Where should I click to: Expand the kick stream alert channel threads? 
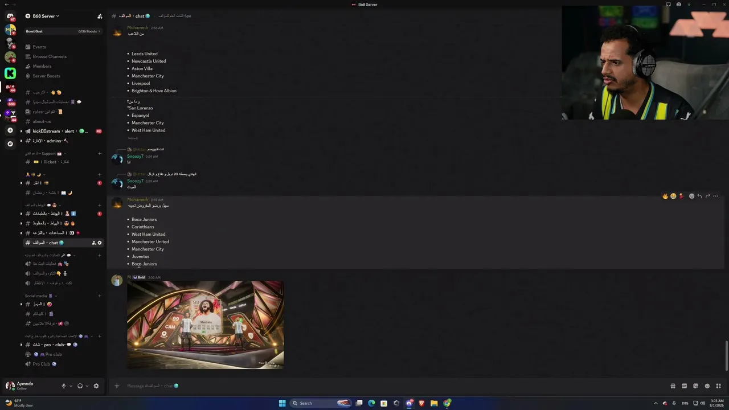coord(21,131)
